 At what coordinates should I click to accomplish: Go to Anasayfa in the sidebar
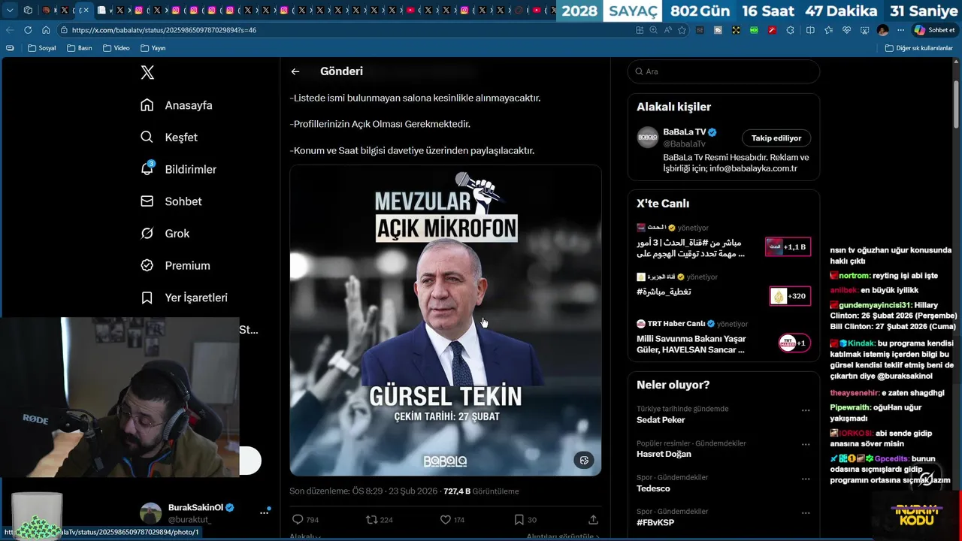pos(177,105)
